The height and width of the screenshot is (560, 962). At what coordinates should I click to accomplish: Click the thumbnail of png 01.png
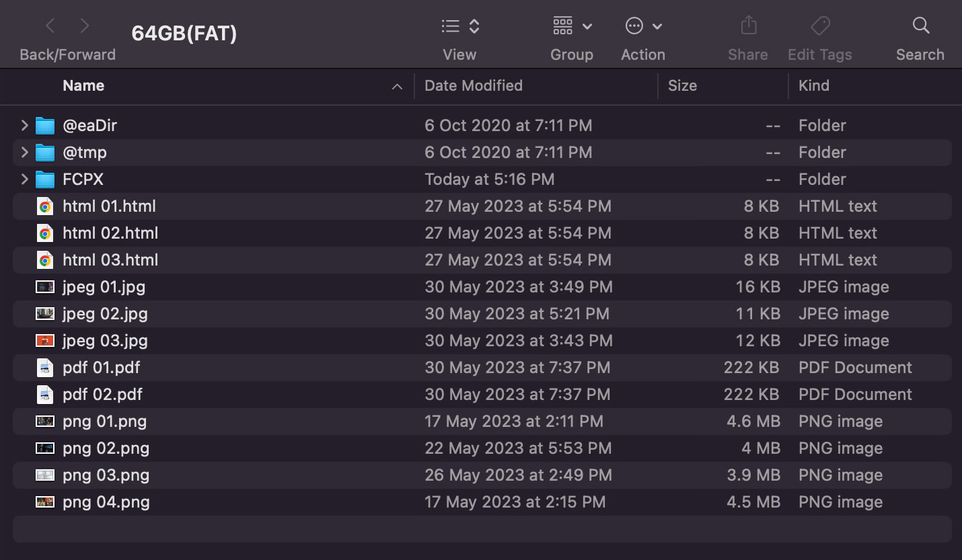pos(45,422)
